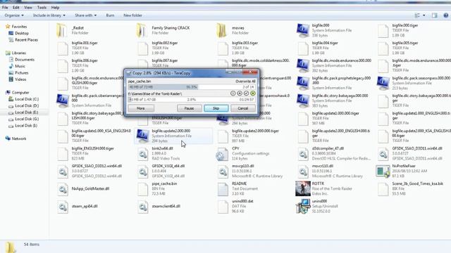Viewport: 451px width, 253px height.
Task: Toggle TeraCopy green round option icon
Action: pyautogui.click(x=253, y=93)
